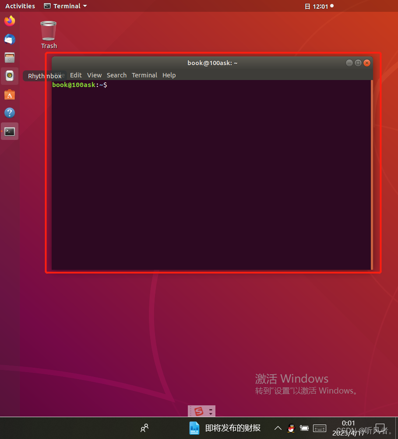The width and height of the screenshot is (398, 439).
Task: Click Activities in the top bar
Action: [20, 6]
